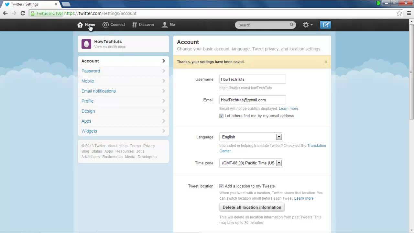Click the Twitter bird tab favicon
The width and height of the screenshot is (414, 233).
click(7, 4)
